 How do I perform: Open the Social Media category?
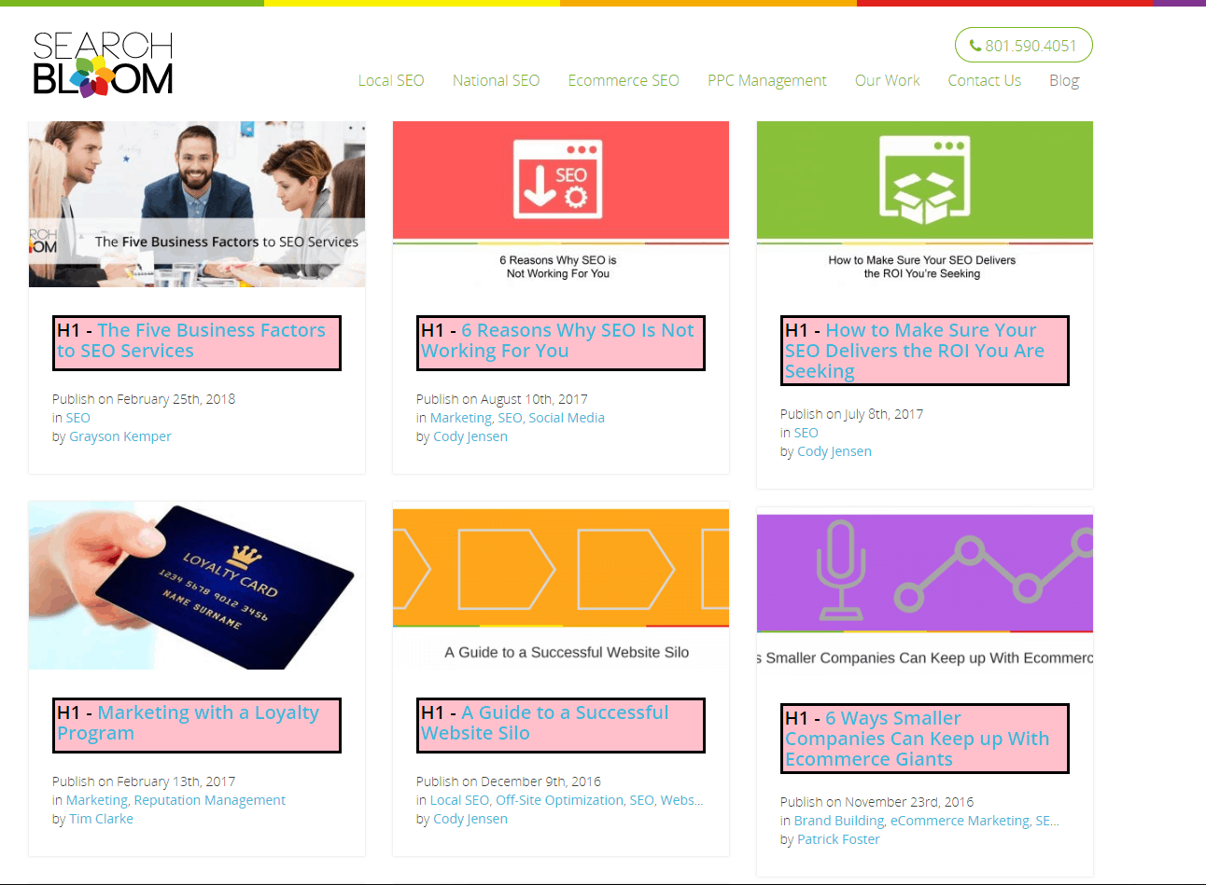(x=567, y=417)
